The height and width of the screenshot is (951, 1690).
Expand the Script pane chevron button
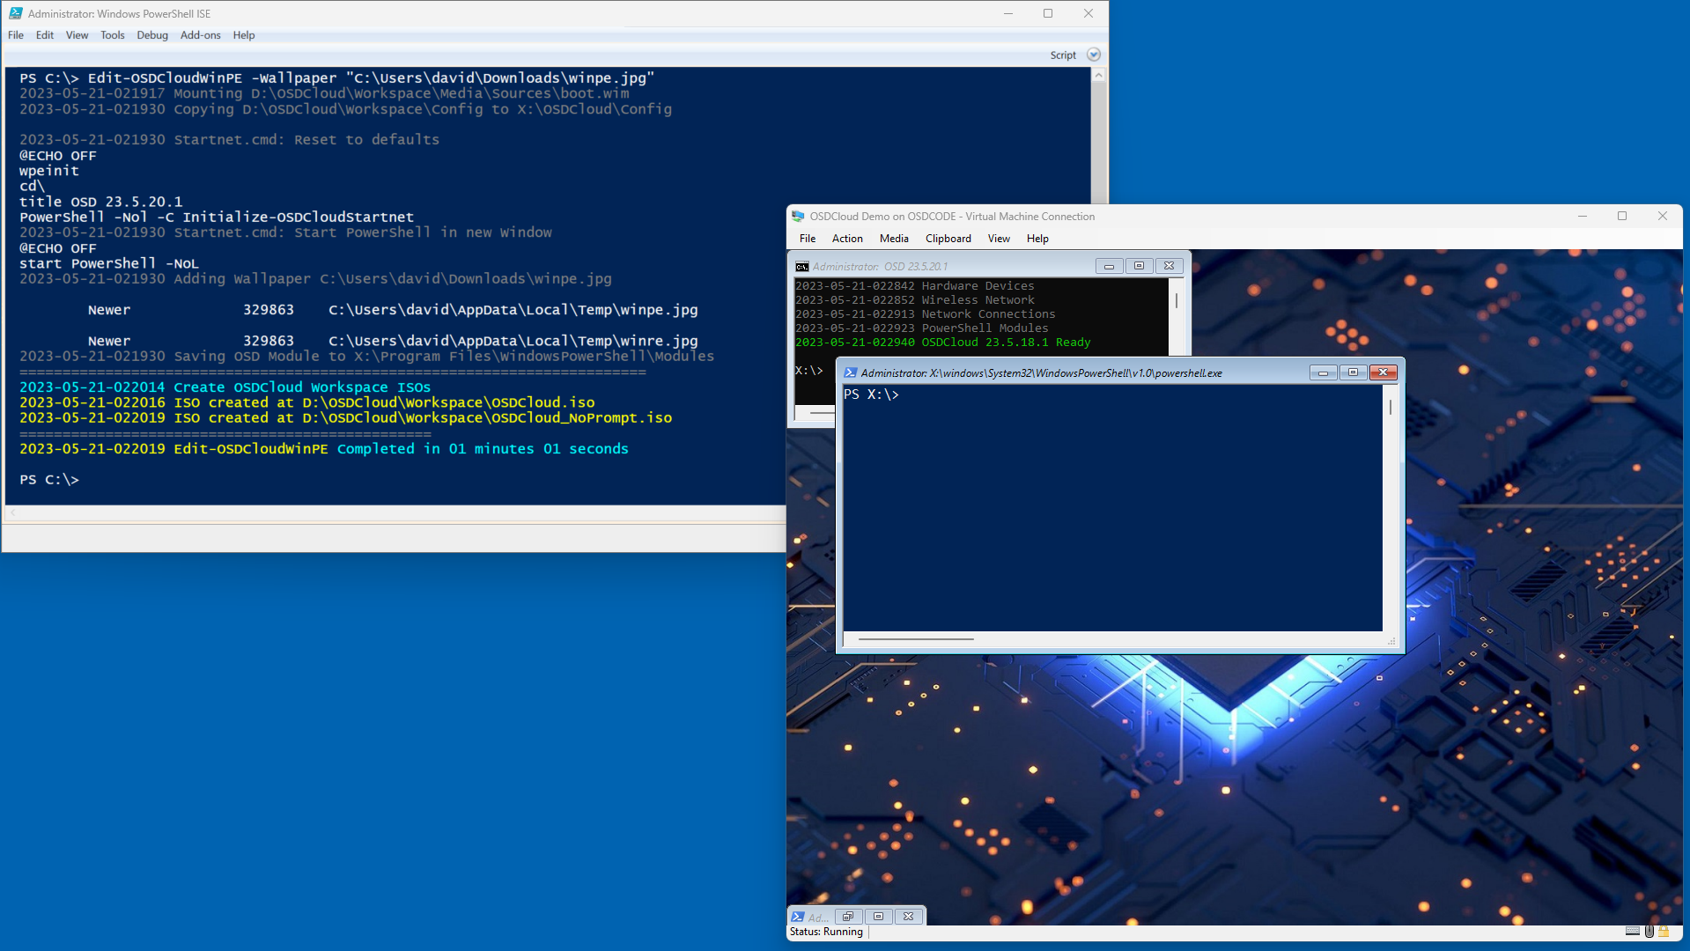pyautogui.click(x=1094, y=55)
